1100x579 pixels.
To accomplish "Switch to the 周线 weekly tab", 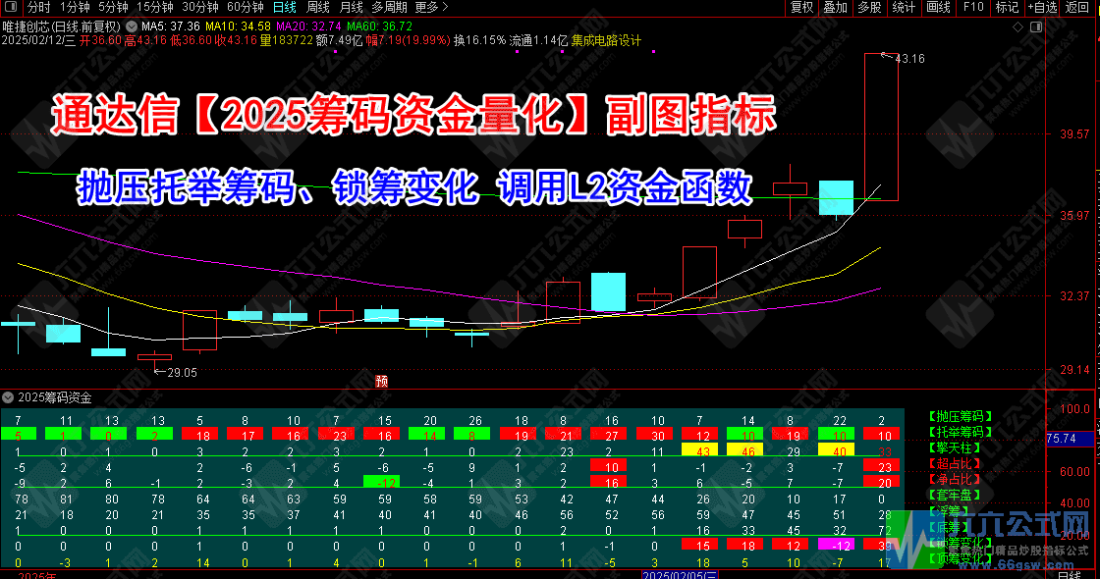I will pos(318,7).
